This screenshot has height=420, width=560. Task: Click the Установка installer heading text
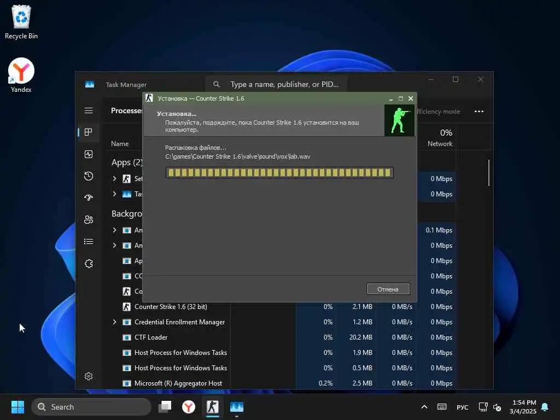coord(177,114)
